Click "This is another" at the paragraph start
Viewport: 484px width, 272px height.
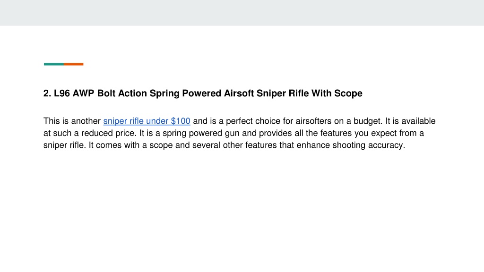point(72,121)
